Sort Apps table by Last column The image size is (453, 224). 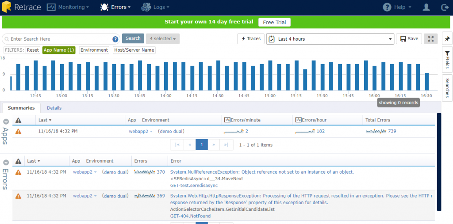pos(45,120)
